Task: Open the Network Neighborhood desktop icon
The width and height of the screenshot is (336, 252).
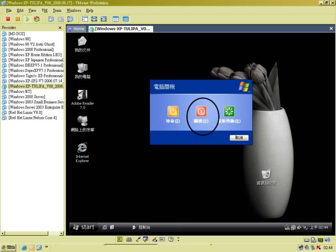Action: tap(82, 123)
